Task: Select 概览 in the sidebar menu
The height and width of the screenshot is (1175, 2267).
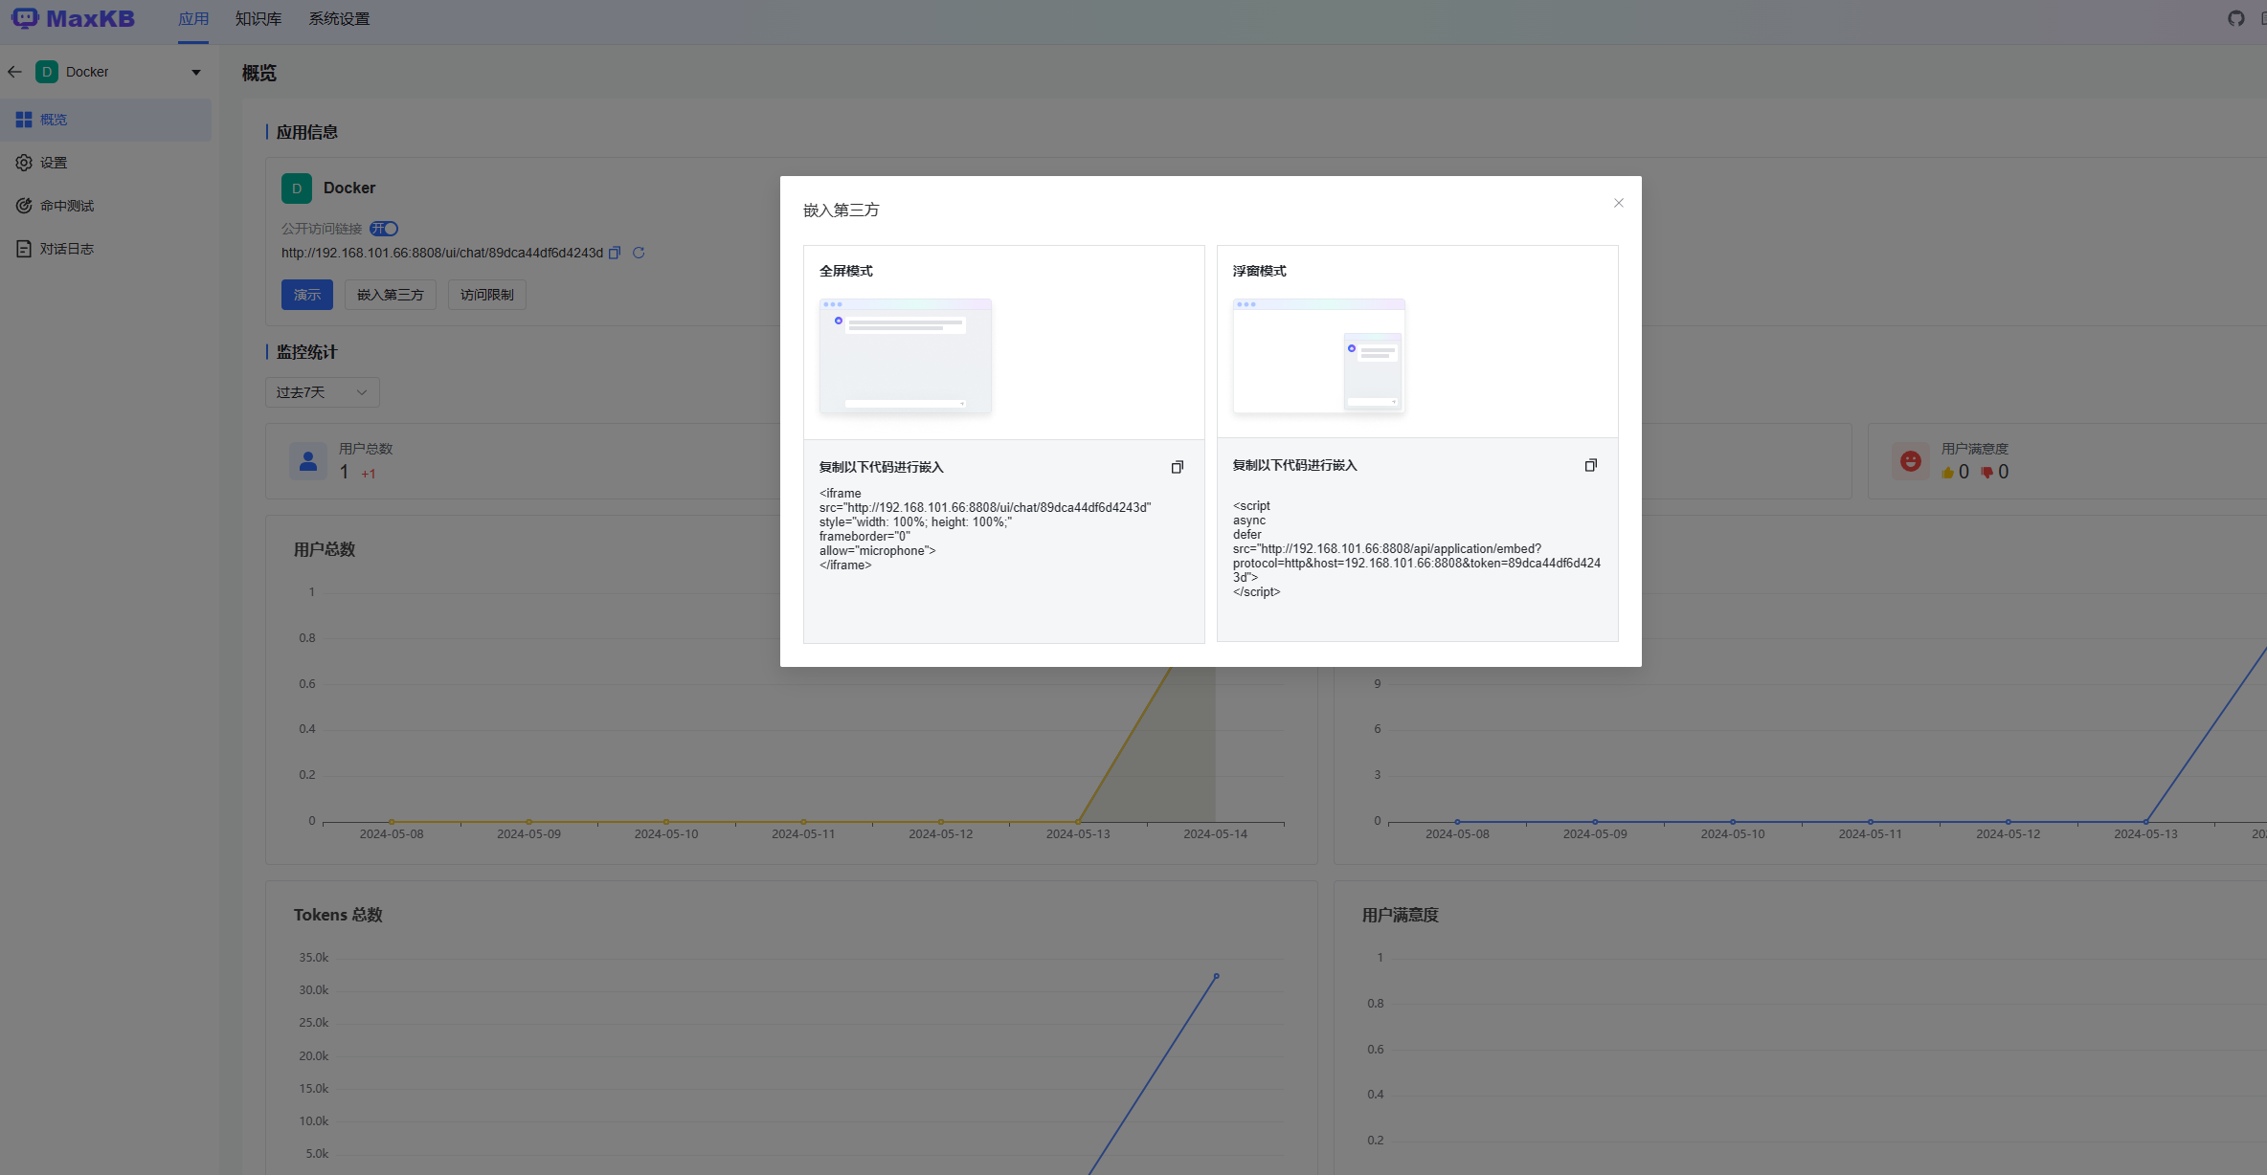Action: [105, 120]
